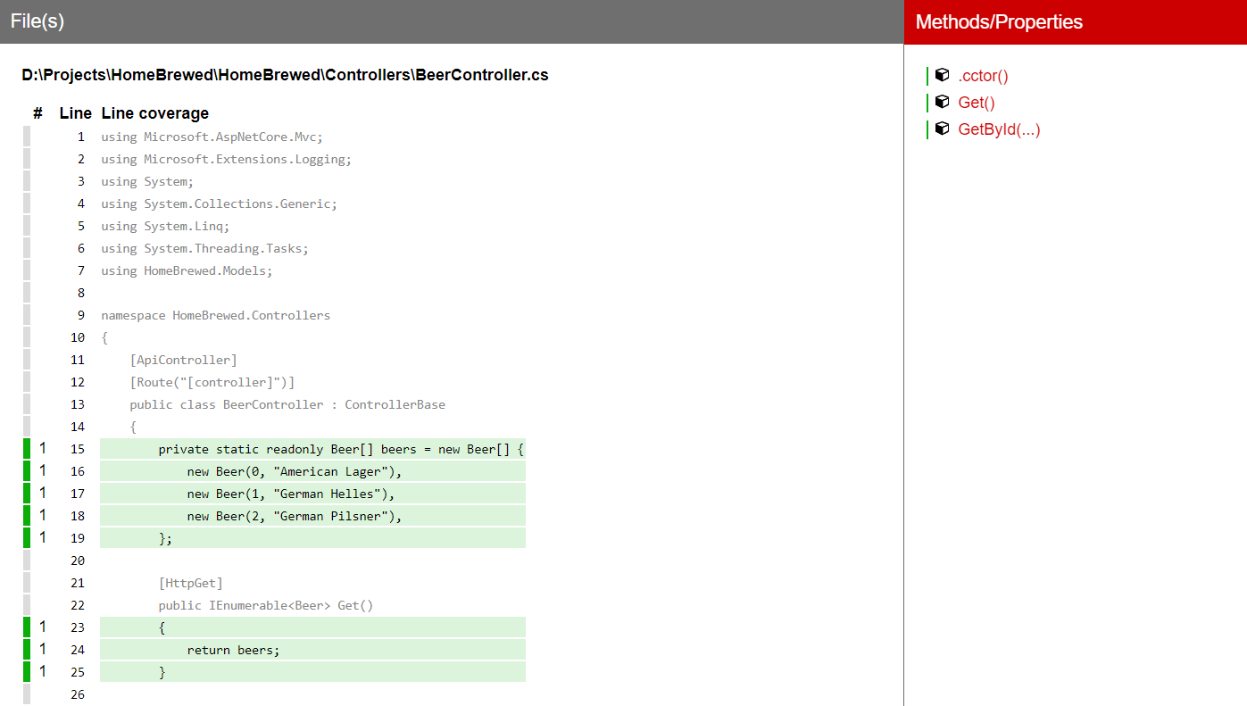The height and width of the screenshot is (706, 1247).
Task: Click line number 24
Action: point(78,650)
